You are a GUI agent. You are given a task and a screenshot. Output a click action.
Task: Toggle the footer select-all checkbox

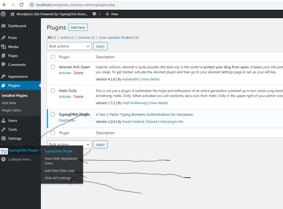point(53,133)
